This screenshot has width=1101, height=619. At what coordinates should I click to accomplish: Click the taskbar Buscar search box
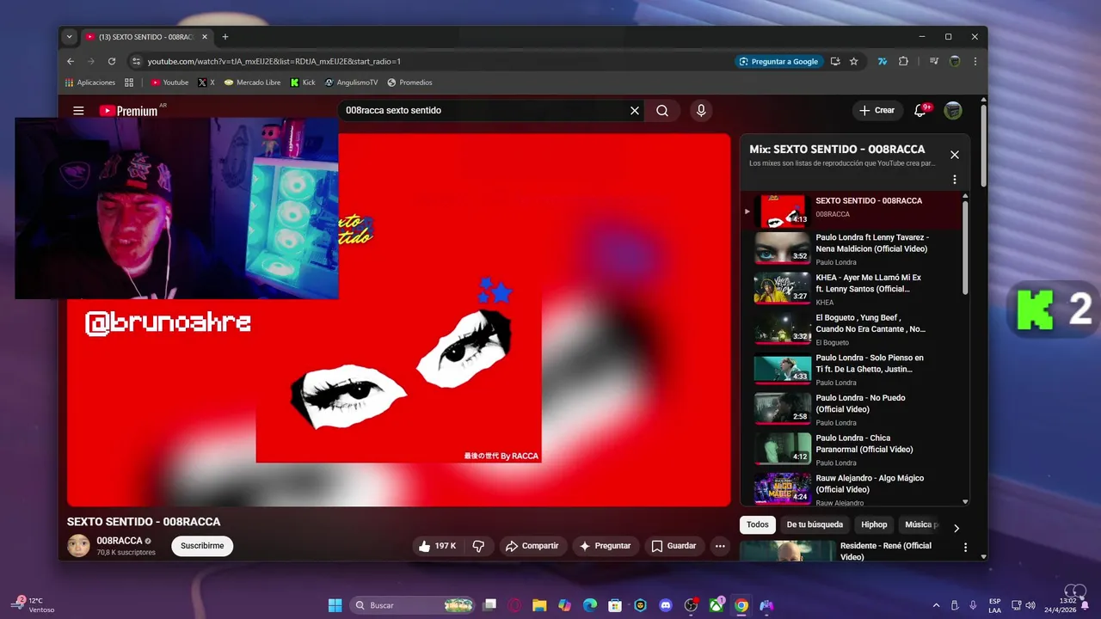413,605
